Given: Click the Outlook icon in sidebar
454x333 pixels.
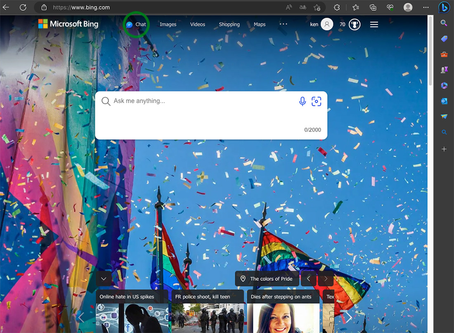Looking at the screenshot, I should (444, 101).
